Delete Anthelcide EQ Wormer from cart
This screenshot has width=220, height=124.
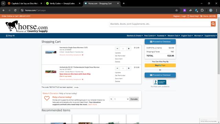coord(118,81)
